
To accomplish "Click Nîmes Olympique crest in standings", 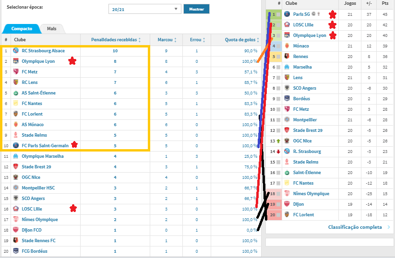I will tap(287, 194).
